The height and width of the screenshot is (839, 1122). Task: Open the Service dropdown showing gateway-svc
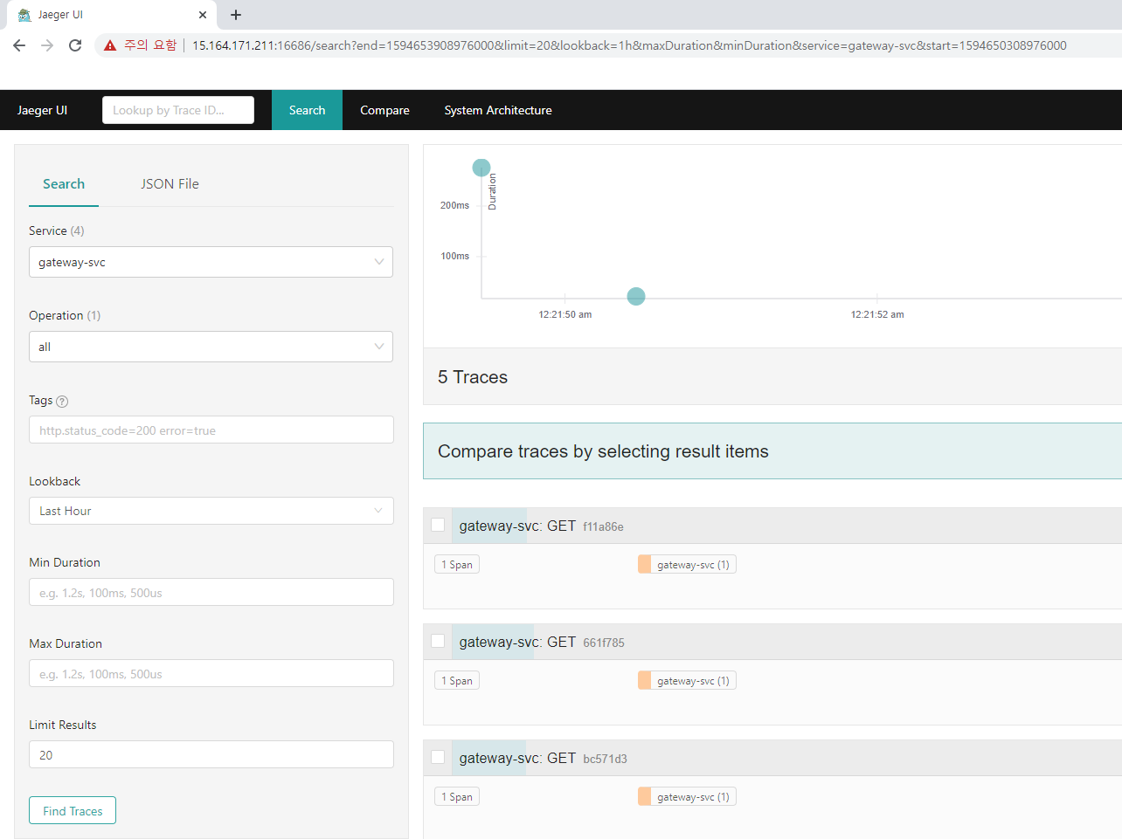(211, 262)
